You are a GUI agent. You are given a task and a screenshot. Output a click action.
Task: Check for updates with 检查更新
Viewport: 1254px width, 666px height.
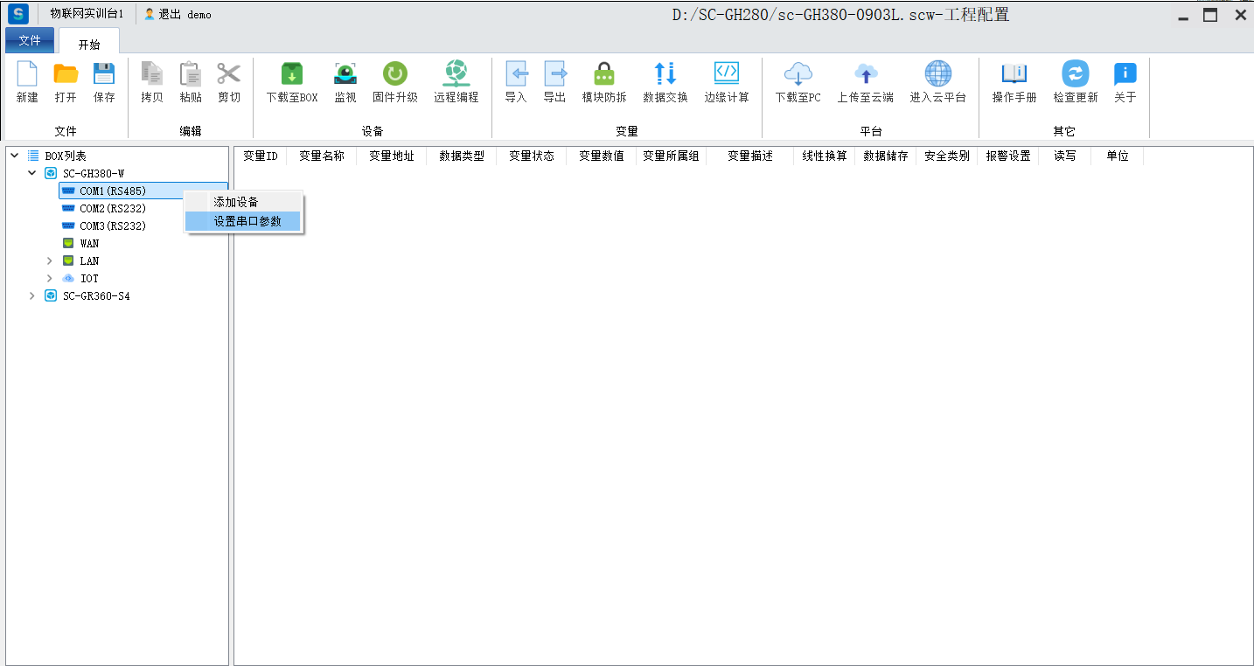pyautogui.click(x=1075, y=75)
